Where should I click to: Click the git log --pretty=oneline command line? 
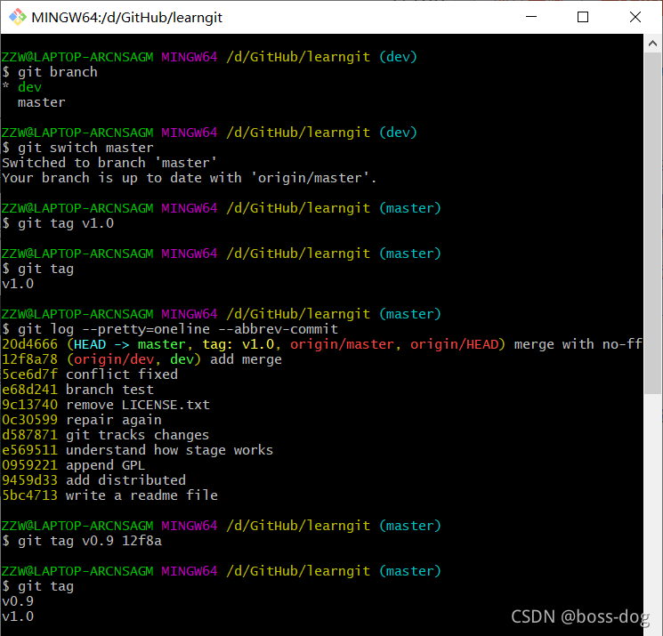(170, 329)
